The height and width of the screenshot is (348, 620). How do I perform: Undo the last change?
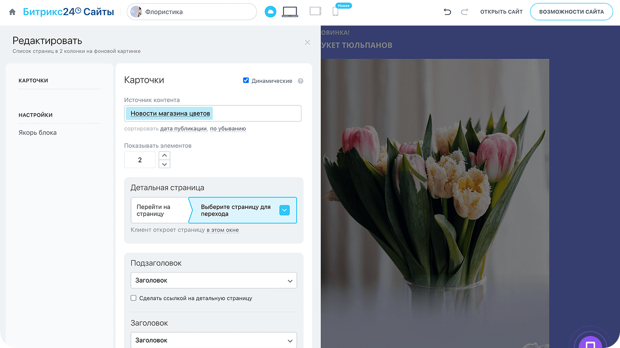click(448, 12)
